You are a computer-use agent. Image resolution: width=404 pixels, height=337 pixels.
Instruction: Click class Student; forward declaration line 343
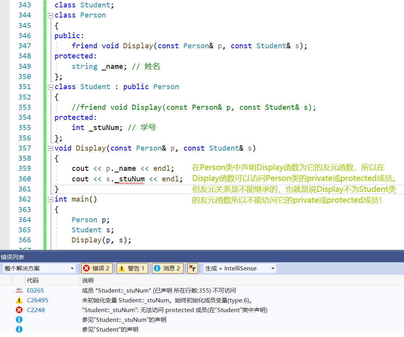(84, 5)
